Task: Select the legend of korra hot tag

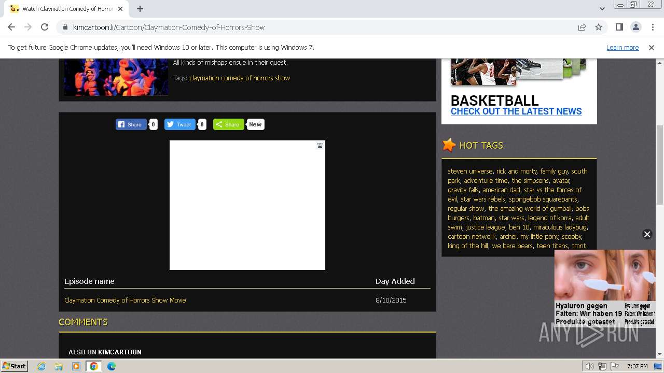Action: (x=550, y=218)
